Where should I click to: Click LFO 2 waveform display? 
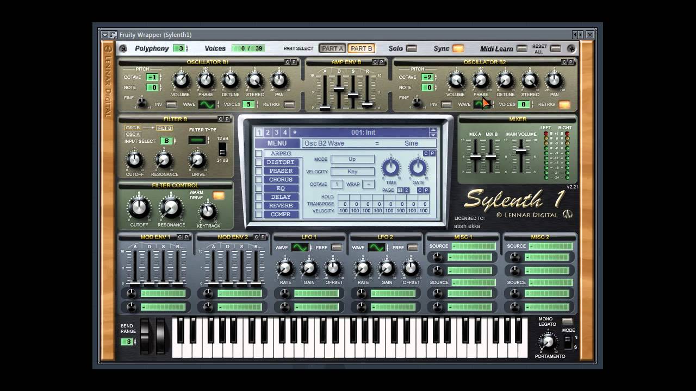[376, 248]
